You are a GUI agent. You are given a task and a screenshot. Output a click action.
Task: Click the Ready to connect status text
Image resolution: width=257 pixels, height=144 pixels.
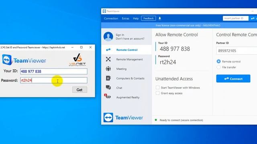tap(181, 120)
